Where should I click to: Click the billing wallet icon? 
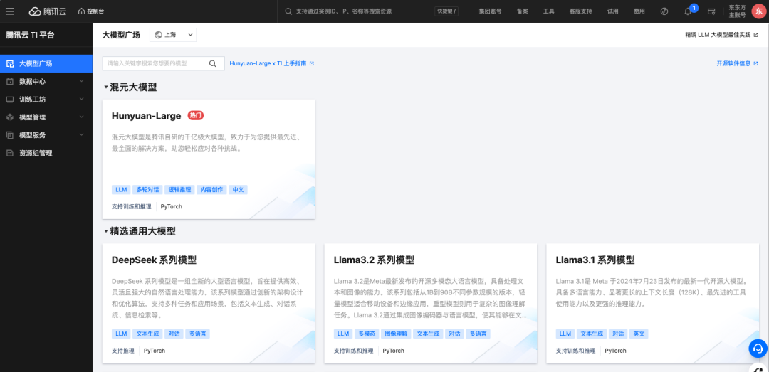tap(711, 11)
